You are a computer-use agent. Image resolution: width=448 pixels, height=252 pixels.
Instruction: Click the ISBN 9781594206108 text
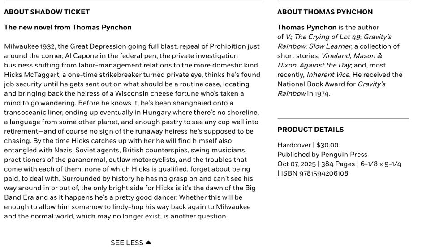click(x=314, y=173)
